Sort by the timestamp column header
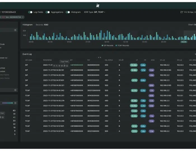 coord(47,60)
